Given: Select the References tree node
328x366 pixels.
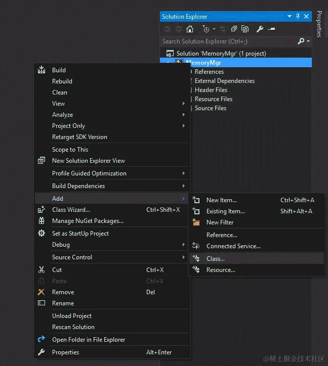Looking at the screenshot, I should [x=209, y=72].
